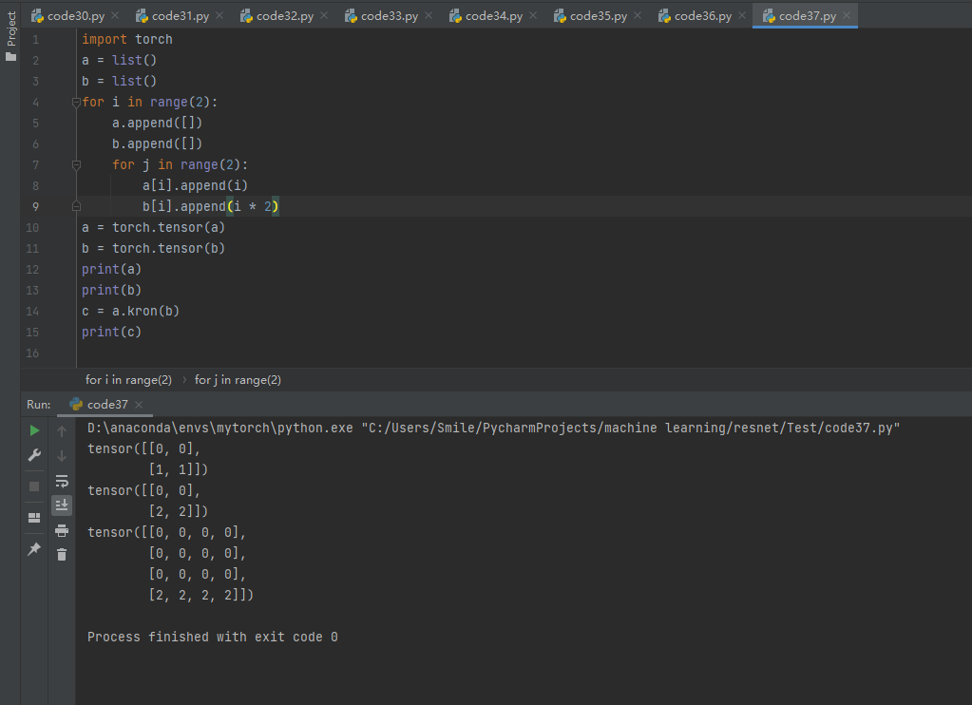Toggle soft-wrap in the console output
The width and height of the screenshot is (972, 705).
(62, 481)
